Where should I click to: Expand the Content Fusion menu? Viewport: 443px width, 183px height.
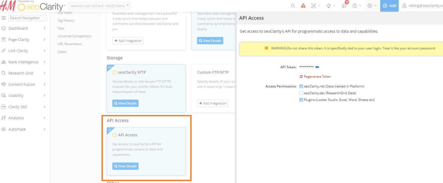pyautogui.click(x=22, y=84)
